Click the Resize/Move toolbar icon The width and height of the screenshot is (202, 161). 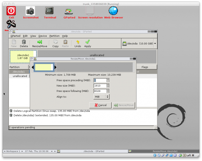pos(40,42)
